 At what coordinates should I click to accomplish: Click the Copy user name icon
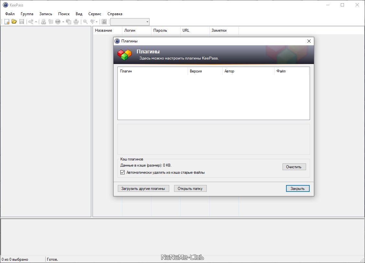(x=43, y=22)
